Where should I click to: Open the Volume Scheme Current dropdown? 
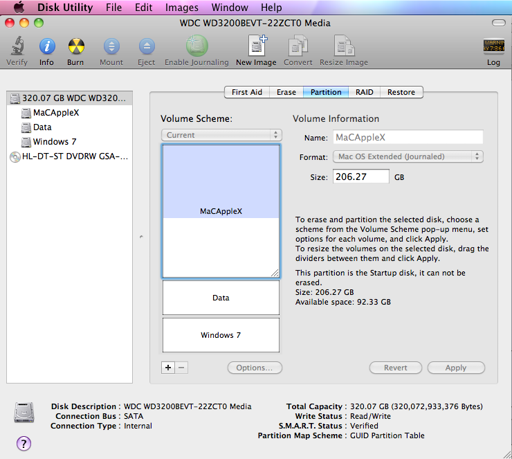tap(221, 135)
